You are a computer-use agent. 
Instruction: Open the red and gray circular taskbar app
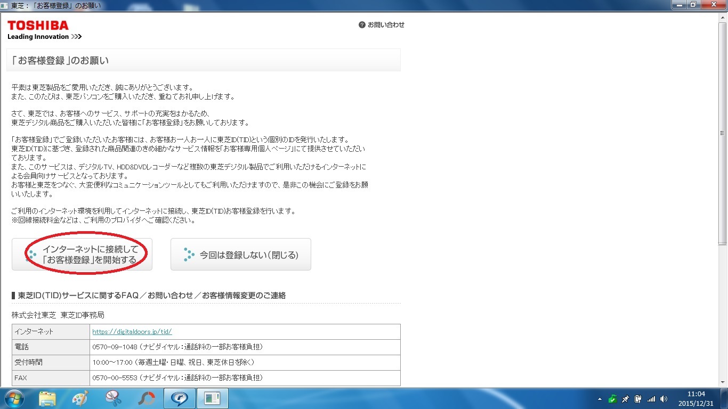[x=147, y=398]
